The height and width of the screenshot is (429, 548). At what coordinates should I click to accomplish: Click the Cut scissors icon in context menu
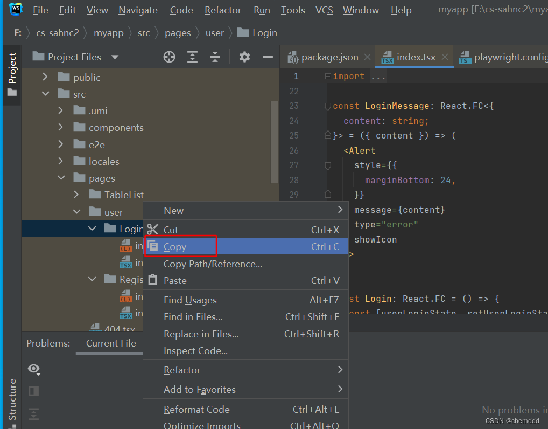tap(153, 230)
